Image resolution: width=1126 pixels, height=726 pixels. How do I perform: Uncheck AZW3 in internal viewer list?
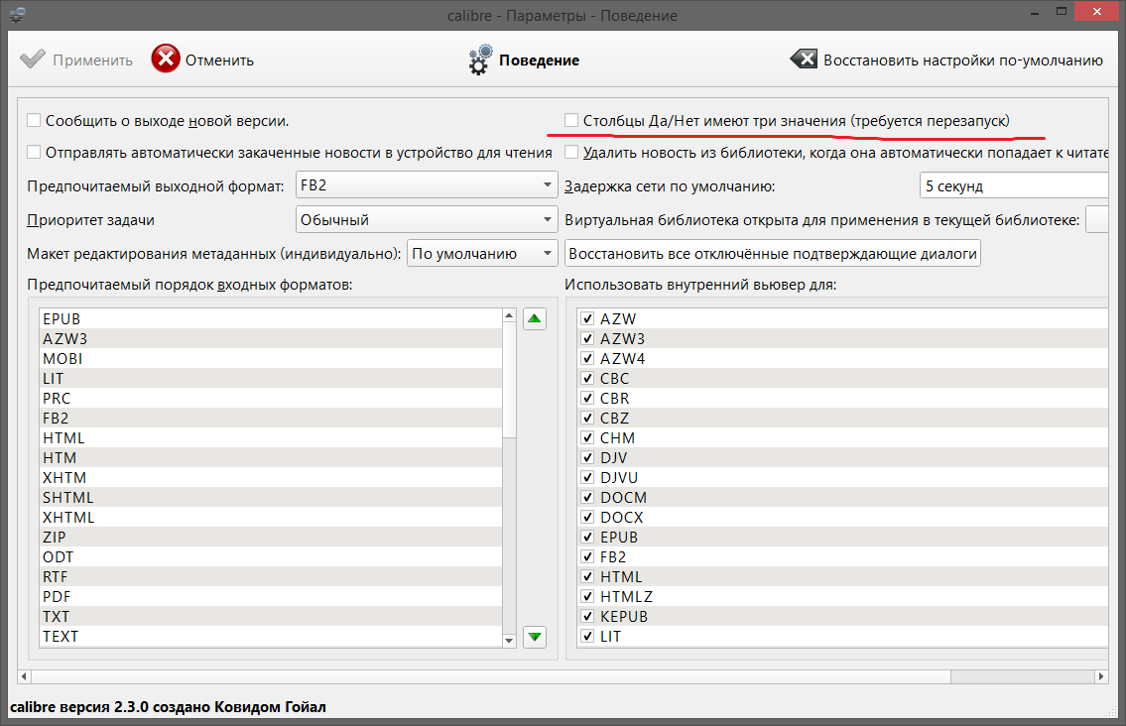587,338
